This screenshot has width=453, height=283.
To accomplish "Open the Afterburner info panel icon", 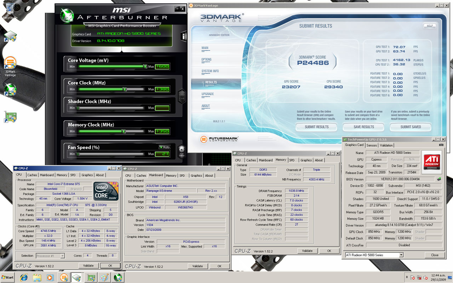I will [x=184, y=36].
